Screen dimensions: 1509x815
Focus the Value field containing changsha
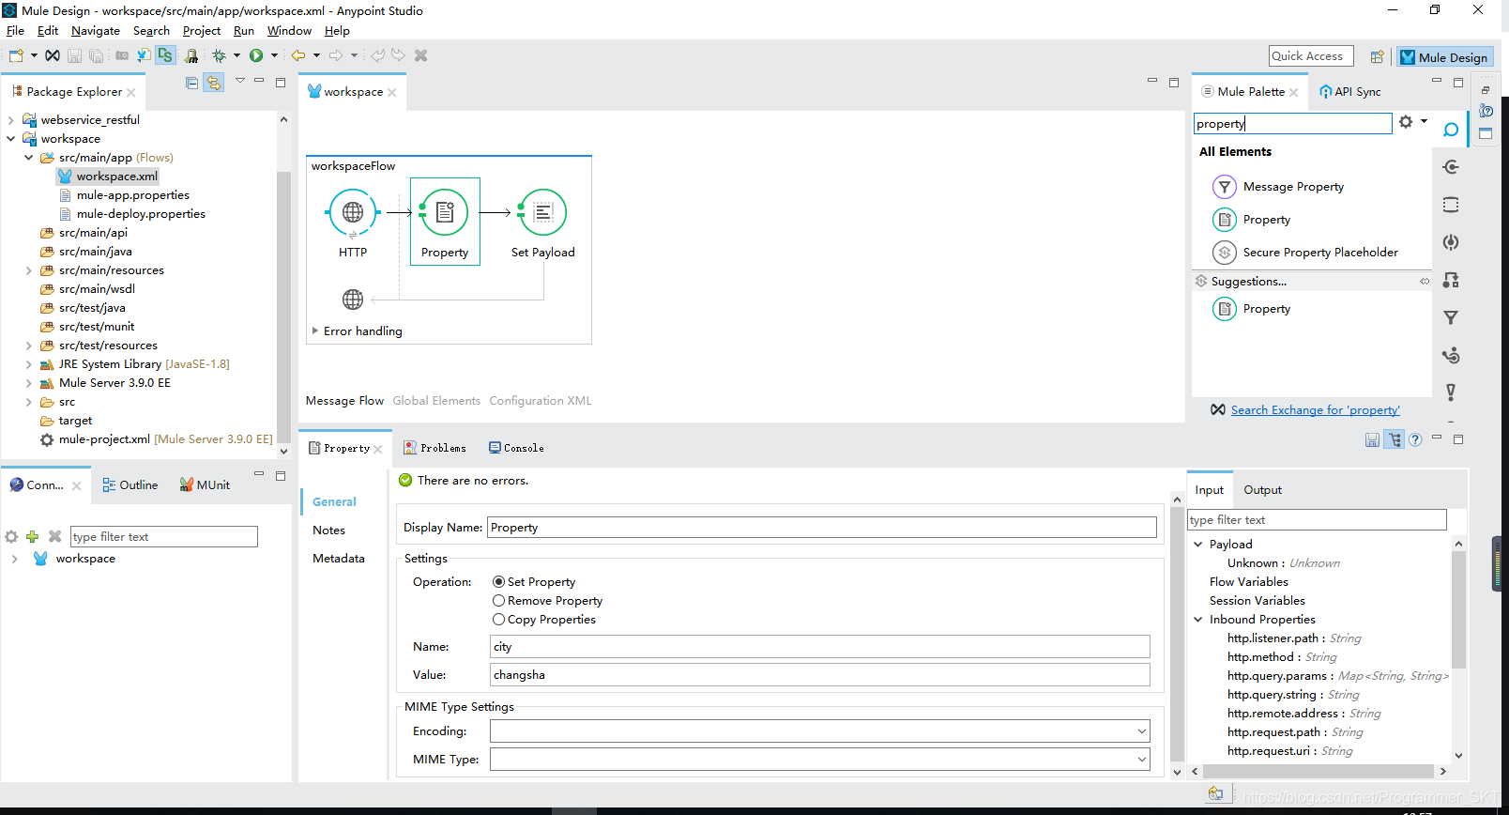coord(820,675)
